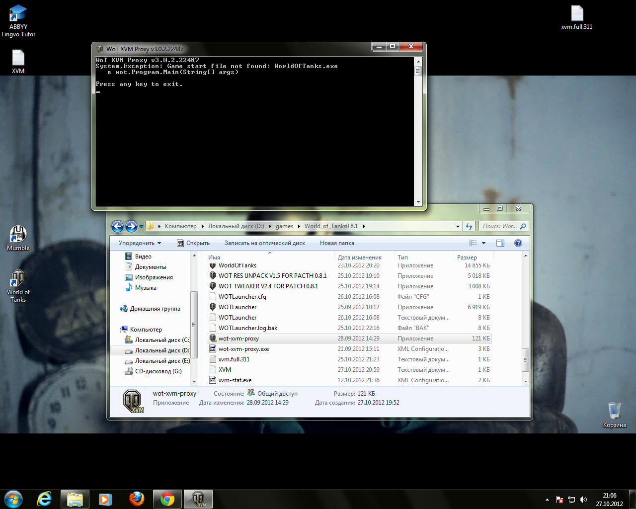Click Записать на оптический диск
This screenshot has width=636, height=509.
(x=265, y=243)
